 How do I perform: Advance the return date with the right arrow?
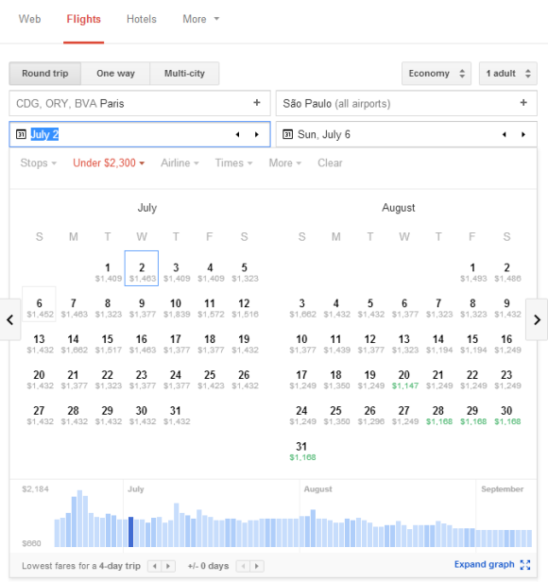pos(523,134)
